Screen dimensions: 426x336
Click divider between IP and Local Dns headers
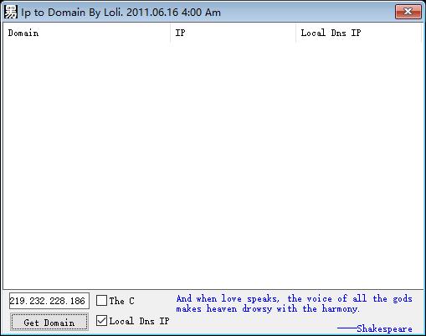pos(296,33)
